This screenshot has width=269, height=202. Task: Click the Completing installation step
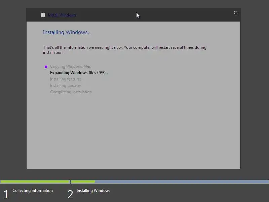[x=71, y=92]
